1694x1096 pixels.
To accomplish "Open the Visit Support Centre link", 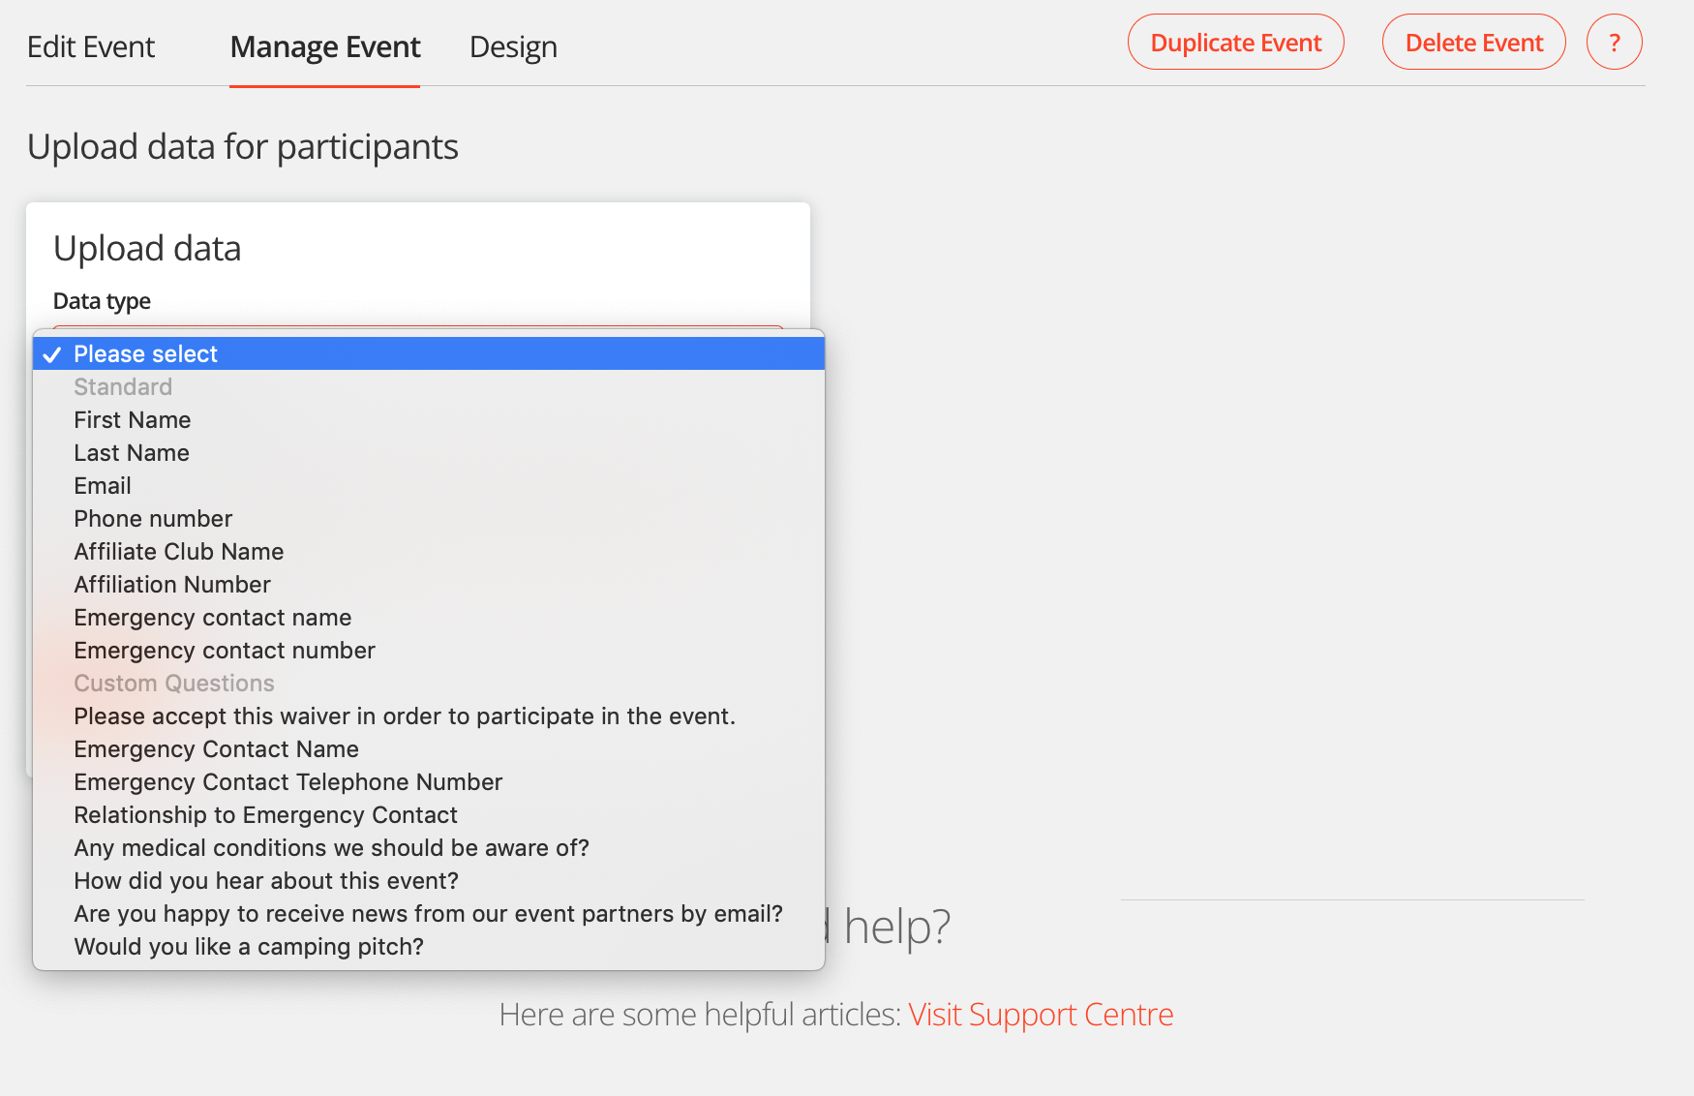I will 1041,1014.
